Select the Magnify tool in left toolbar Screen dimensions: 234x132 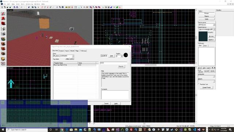click(x=3, y=19)
